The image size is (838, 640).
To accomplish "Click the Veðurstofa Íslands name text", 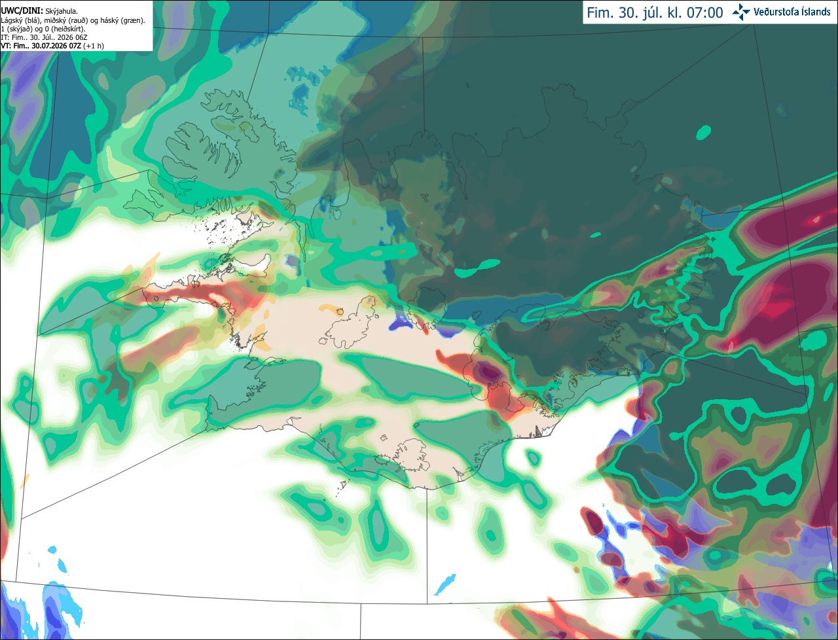I will click(x=792, y=12).
